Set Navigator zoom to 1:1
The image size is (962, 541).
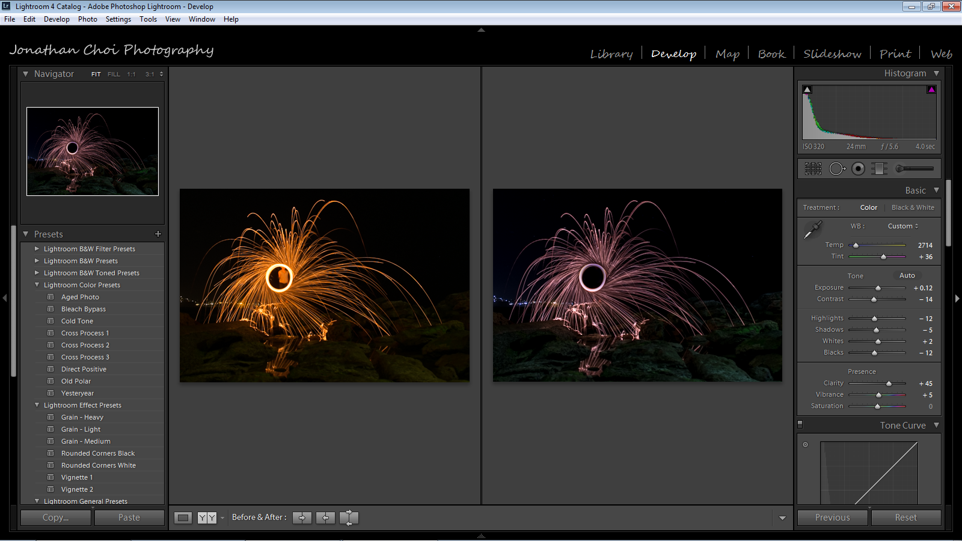(131, 75)
